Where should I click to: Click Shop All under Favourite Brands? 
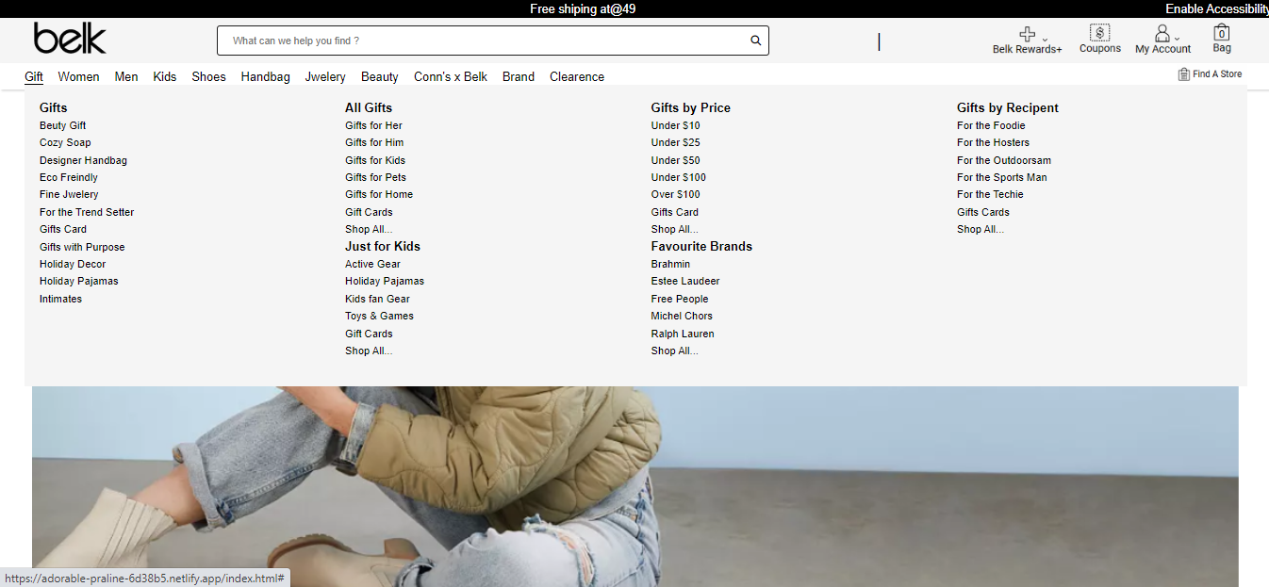coord(674,351)
